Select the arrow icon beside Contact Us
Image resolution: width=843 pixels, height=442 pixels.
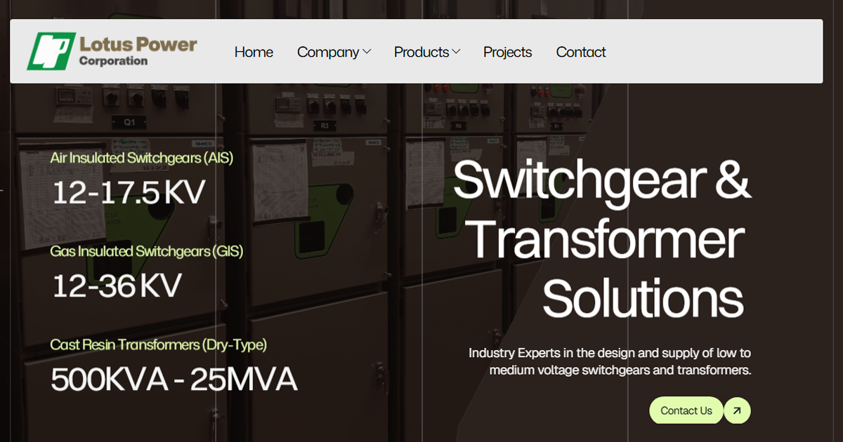pos(736,410)
